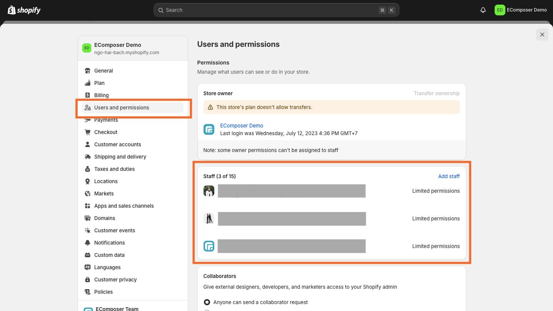This screenshot has width=553, height=311.
Task: Click the EComposer store owner logo
Action: (209, 129)
